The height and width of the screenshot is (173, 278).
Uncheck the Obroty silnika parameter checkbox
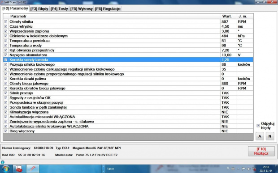point(6,21)
